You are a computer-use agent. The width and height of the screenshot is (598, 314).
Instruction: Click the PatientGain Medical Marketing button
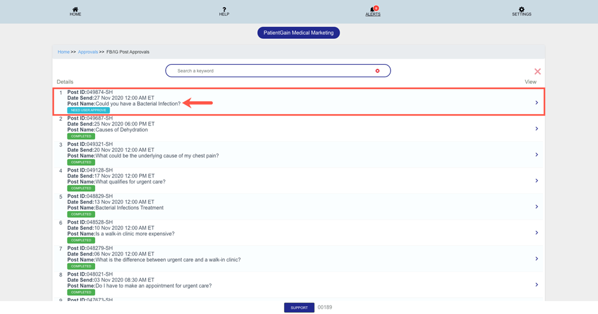pos(298,33)
